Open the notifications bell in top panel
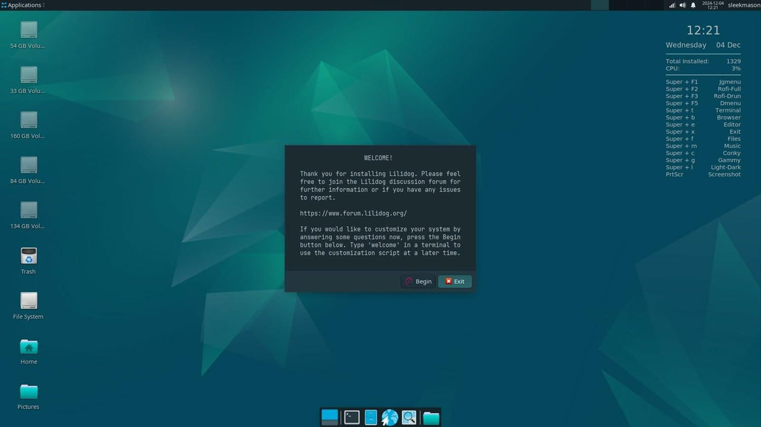761x427 pixels. coord(693,5)
